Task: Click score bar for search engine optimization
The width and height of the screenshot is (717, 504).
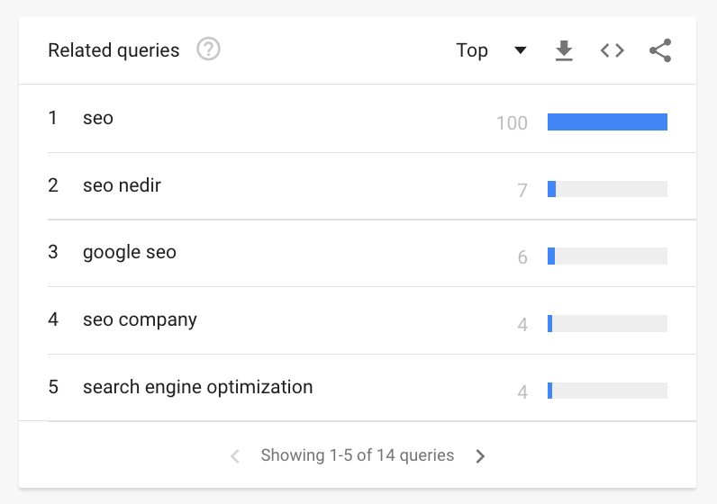Action: click(607, 391)
